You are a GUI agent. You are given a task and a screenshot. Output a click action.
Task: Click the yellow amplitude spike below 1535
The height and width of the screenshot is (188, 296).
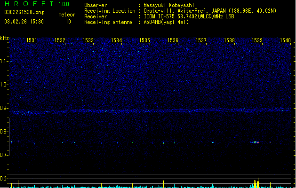point(132,183)
